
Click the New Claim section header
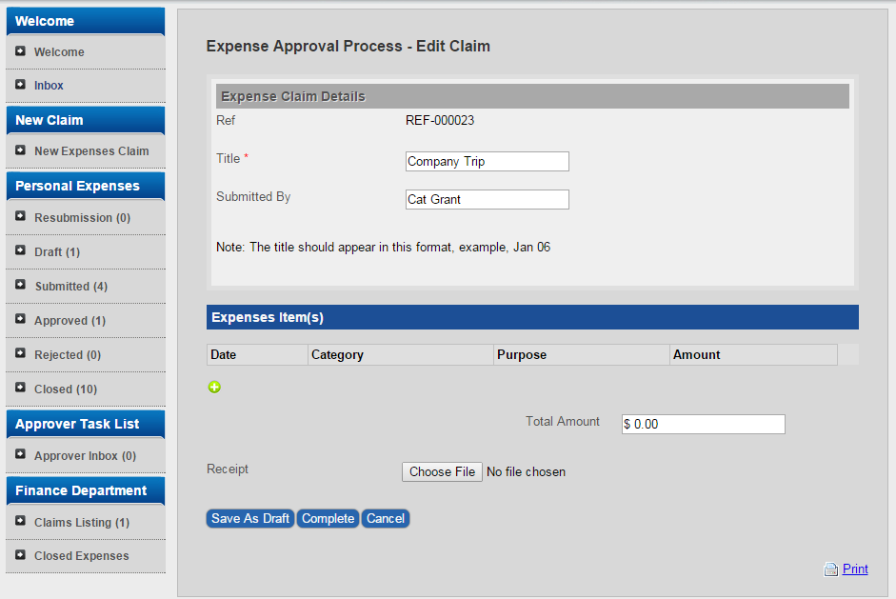click(86, 120)
